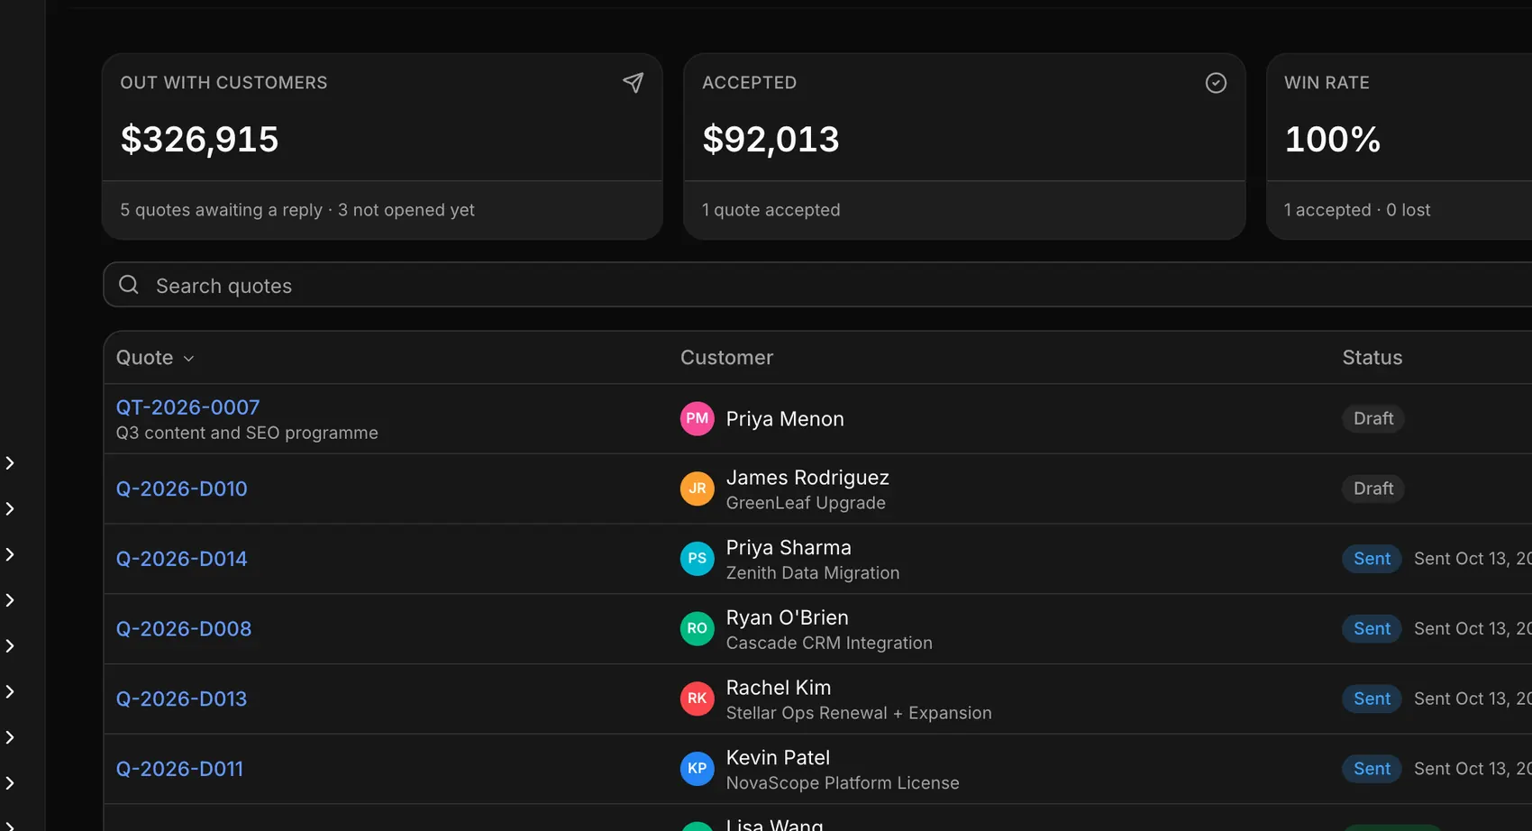Screen dimensions: 1532x831
Task: Click the PS avatar for Priya Sharma
Action: click(x=697, y=559)
